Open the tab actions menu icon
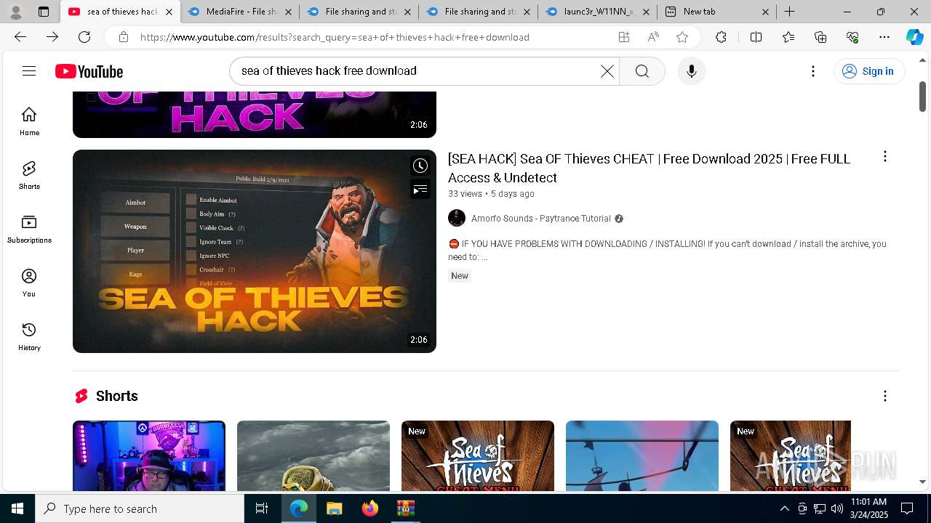Viewport: 931px width, 523px height. click(44, 12)
